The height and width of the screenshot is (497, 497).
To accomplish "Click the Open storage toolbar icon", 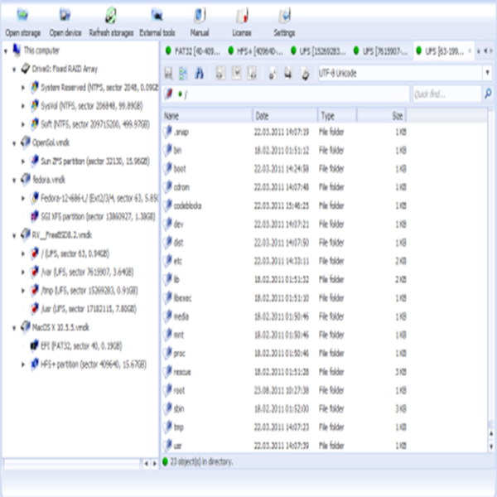I will pos(22,15).
